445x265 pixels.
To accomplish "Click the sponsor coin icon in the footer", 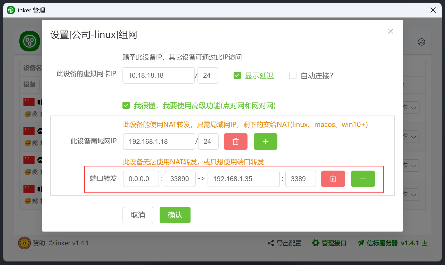I will click(24, 243).
